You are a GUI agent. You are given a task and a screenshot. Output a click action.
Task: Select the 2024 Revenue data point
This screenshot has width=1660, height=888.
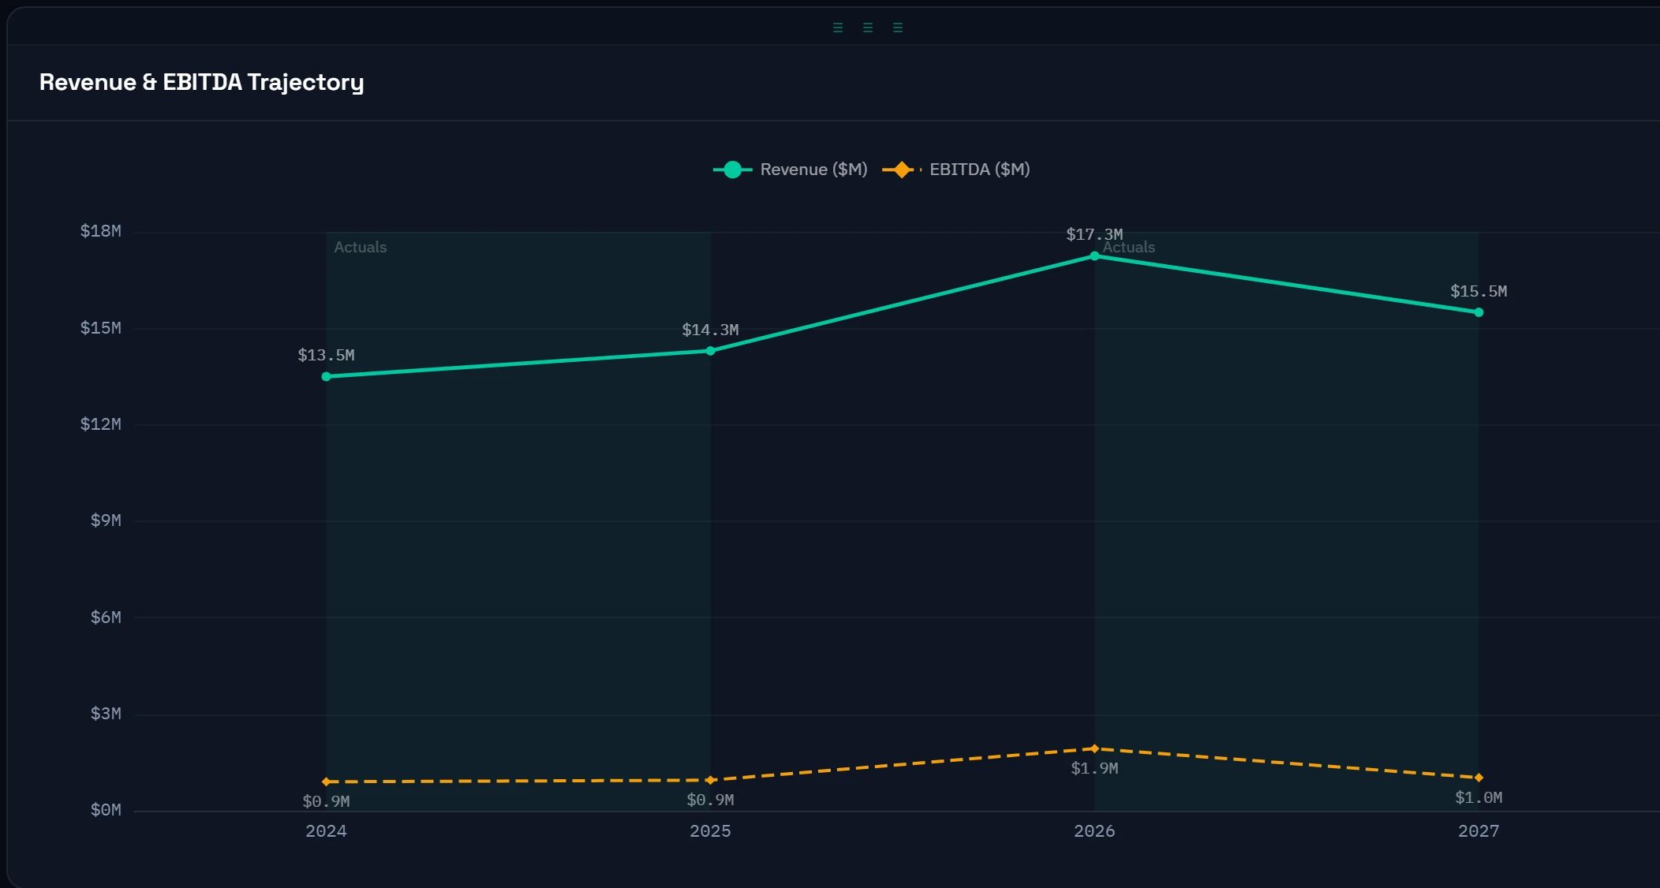click(326, 376)
